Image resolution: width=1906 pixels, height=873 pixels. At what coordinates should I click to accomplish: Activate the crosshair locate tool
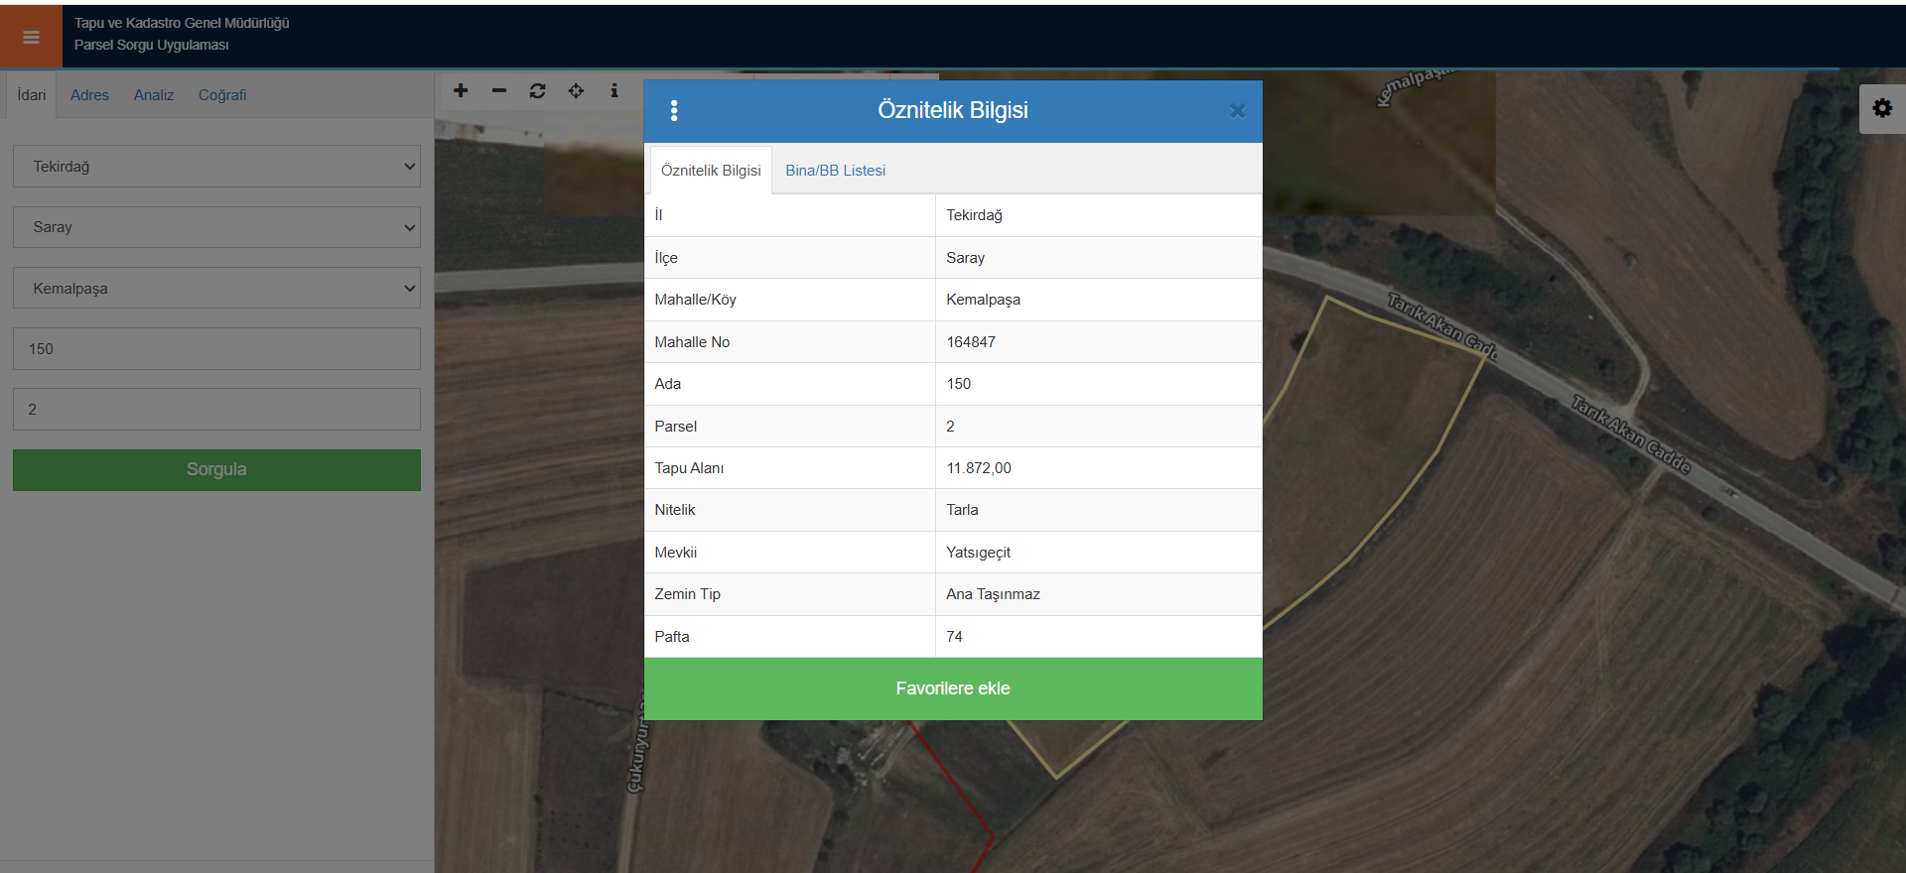tap(576, 90)
